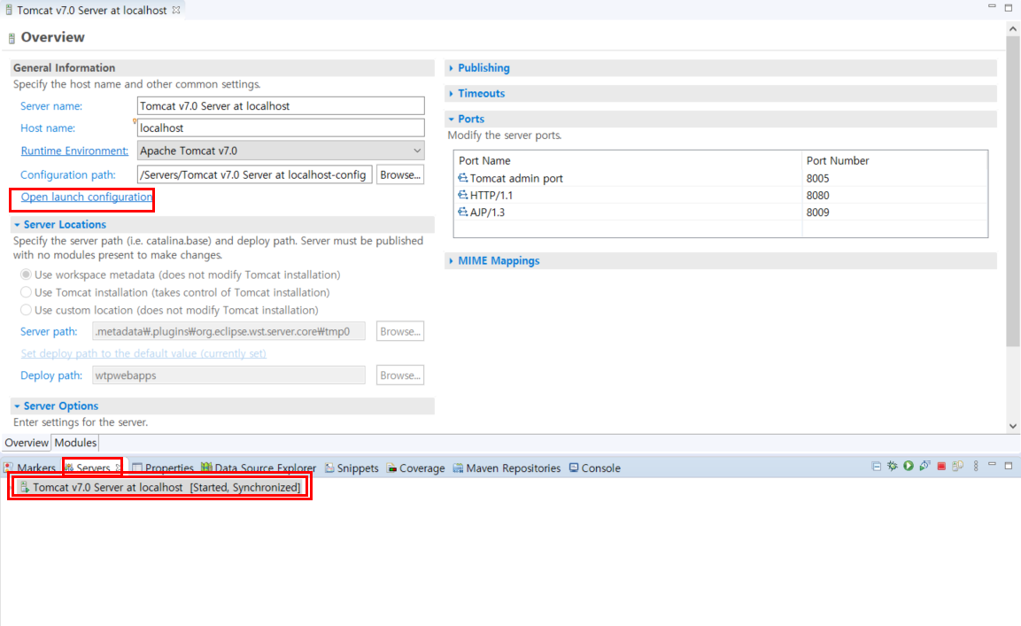Click the Data Source Explorer icon

[x=206, y=467]
